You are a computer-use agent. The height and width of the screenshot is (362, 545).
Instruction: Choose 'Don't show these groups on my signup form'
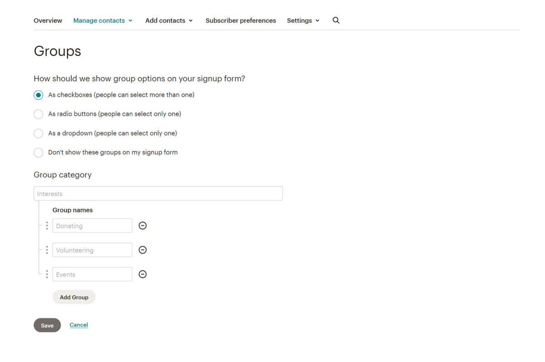[38, 152]
